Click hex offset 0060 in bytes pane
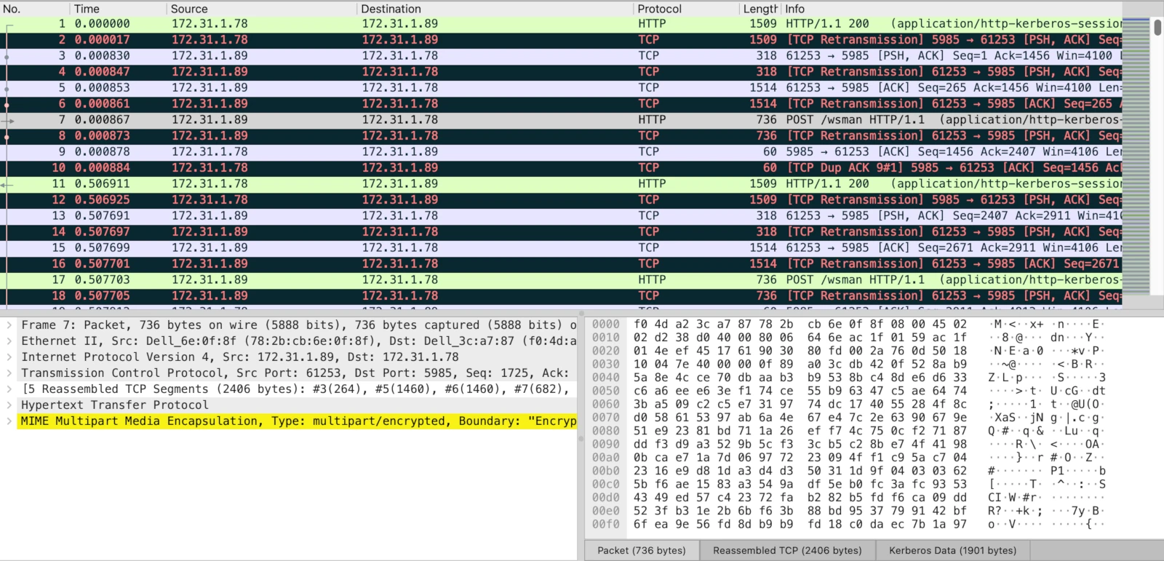The width and height of the screenshot is (1164, 561). coord(605,405)
